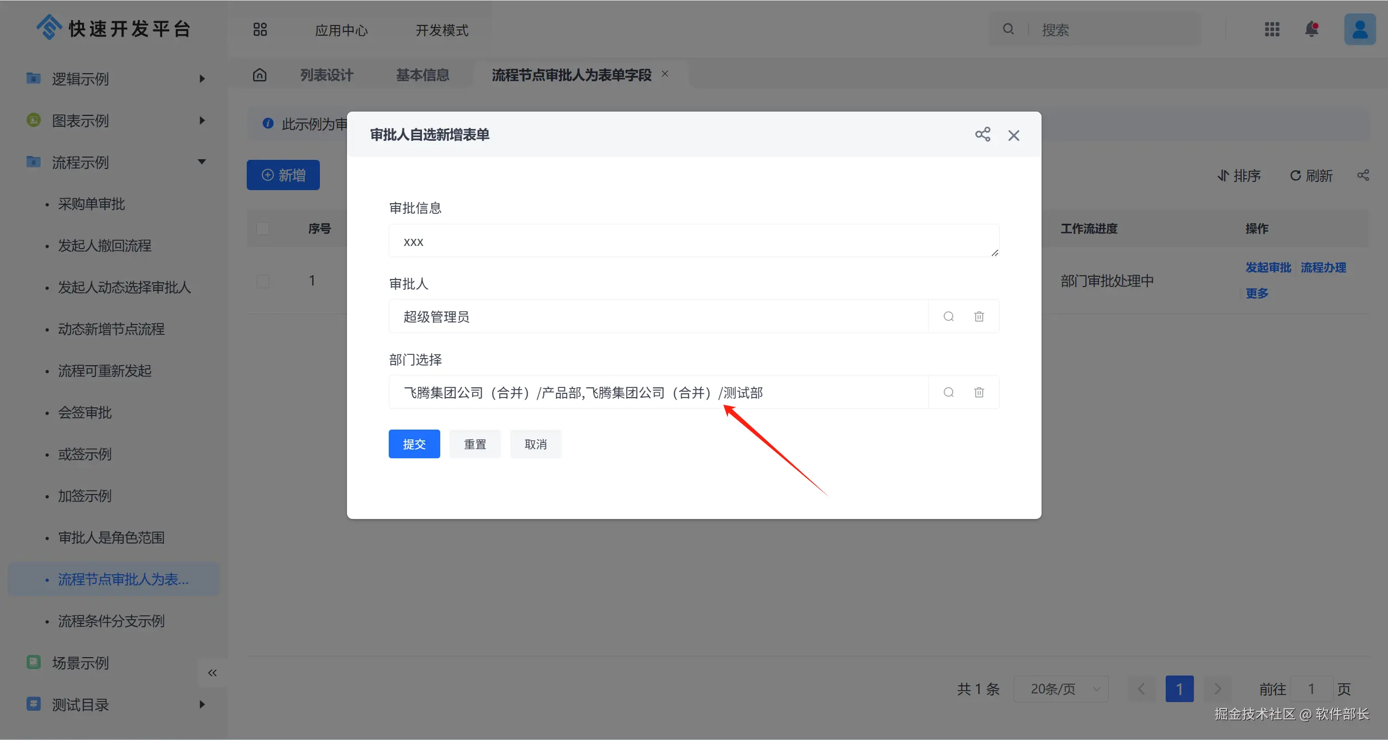Collapse sidebar with double-chevron icon
Viewport: 1388px width, 740px height.
coord(212,673)
